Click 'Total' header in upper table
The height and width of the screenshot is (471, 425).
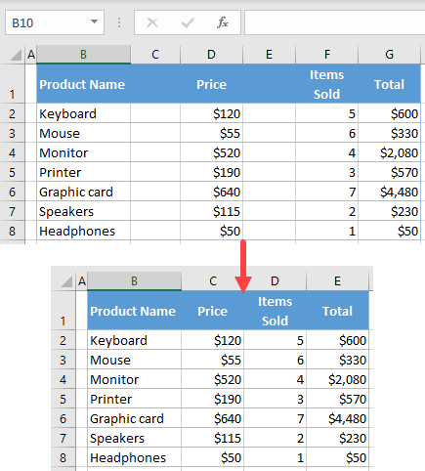(390, 84)
